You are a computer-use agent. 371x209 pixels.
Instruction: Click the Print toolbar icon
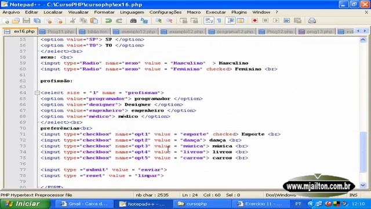click(x=312, y=21)
